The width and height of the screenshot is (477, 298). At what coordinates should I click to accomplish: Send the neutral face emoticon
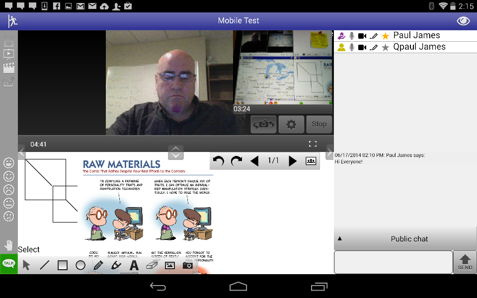[x=9, y=203]
